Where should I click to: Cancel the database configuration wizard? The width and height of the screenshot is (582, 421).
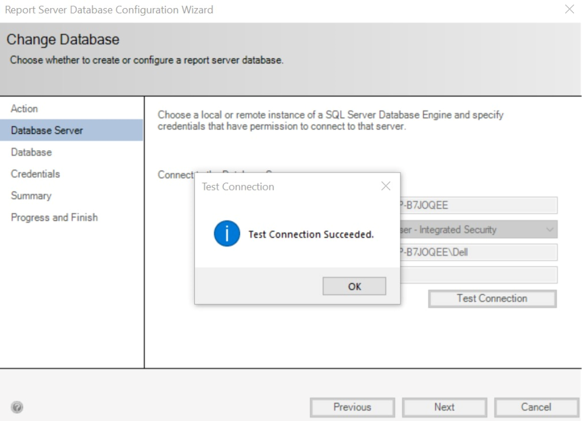(536, 407)
